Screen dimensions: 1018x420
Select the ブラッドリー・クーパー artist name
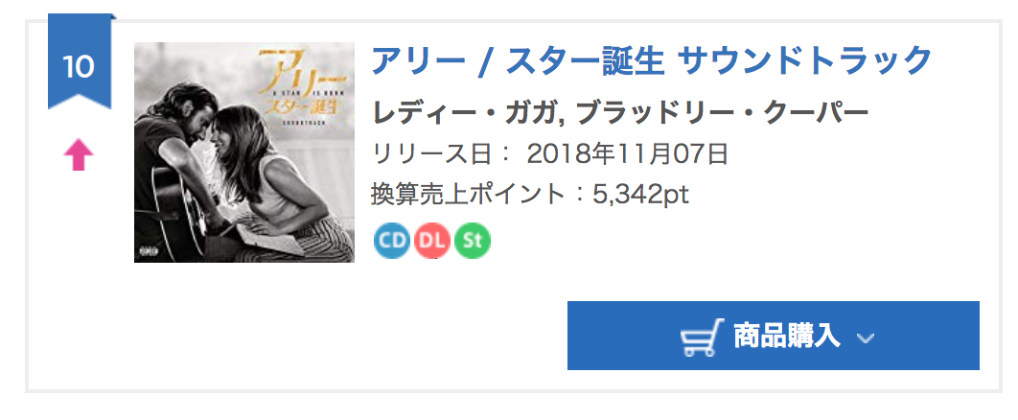[723, 115]
